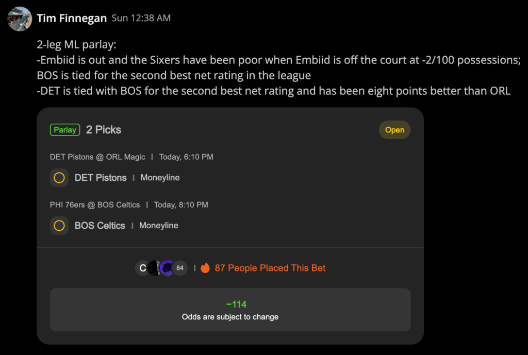Click the C initial bettor avatar
Screen dimensions: 528x355
click(x=142, y=268)
